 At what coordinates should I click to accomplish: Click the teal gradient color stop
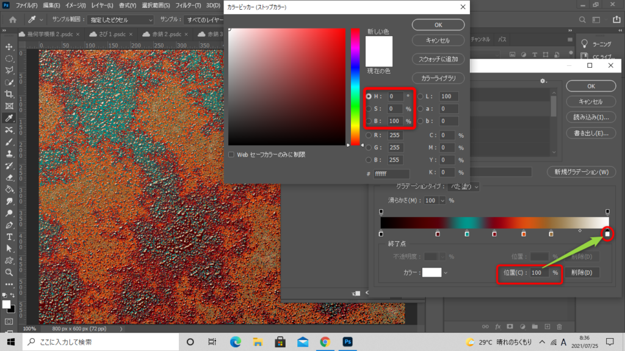pos(467,233)
